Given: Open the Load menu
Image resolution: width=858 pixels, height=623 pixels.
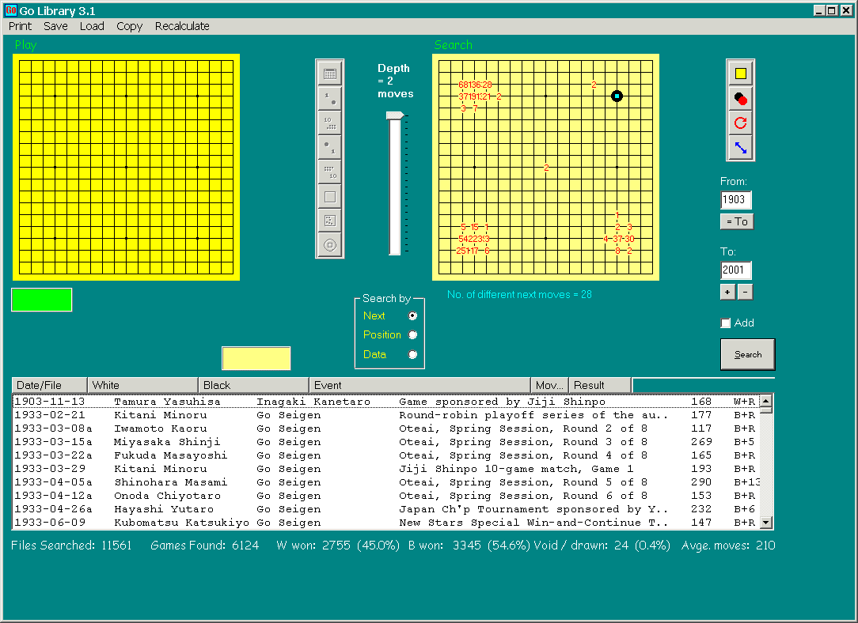Looking at the screenshot, I should 92,26.
